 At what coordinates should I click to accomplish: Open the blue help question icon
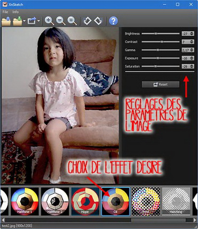click(x=113, y=21)
